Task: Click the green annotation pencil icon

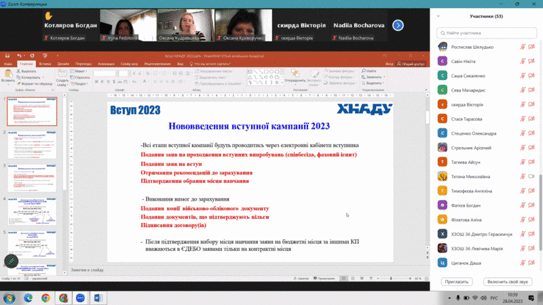Action: [x=10, y=261]
